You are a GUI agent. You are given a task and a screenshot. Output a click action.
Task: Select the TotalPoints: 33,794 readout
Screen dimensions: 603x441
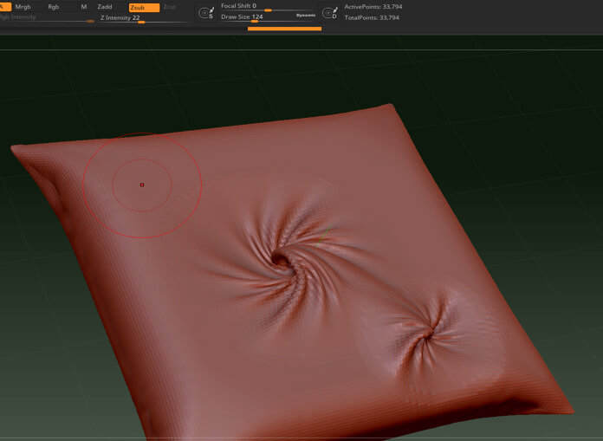click(372, 17)
